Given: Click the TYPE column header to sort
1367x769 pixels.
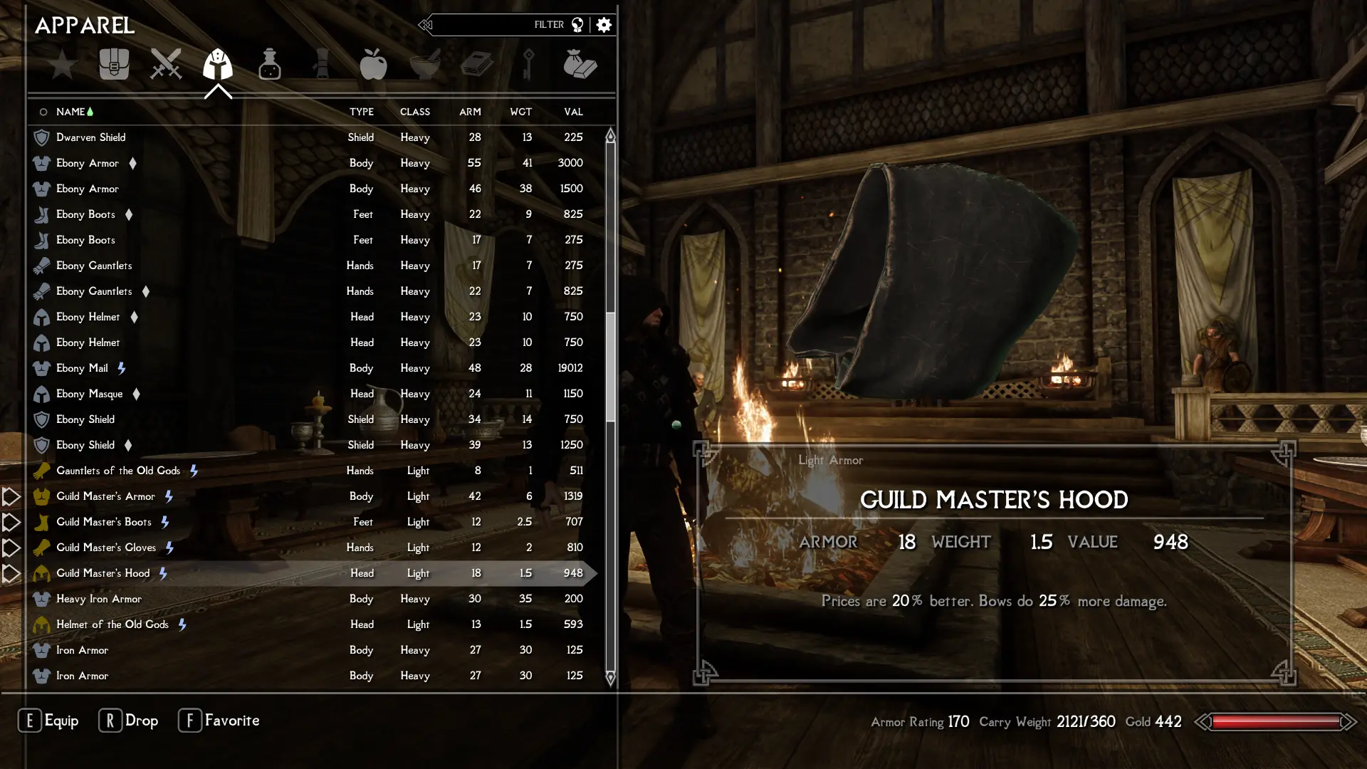Looking at the screenshot, I should (x=362, y=112).
